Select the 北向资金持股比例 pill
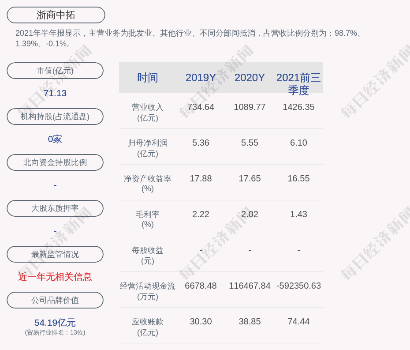This screenshot has height=350, width=410. [55, 162]
